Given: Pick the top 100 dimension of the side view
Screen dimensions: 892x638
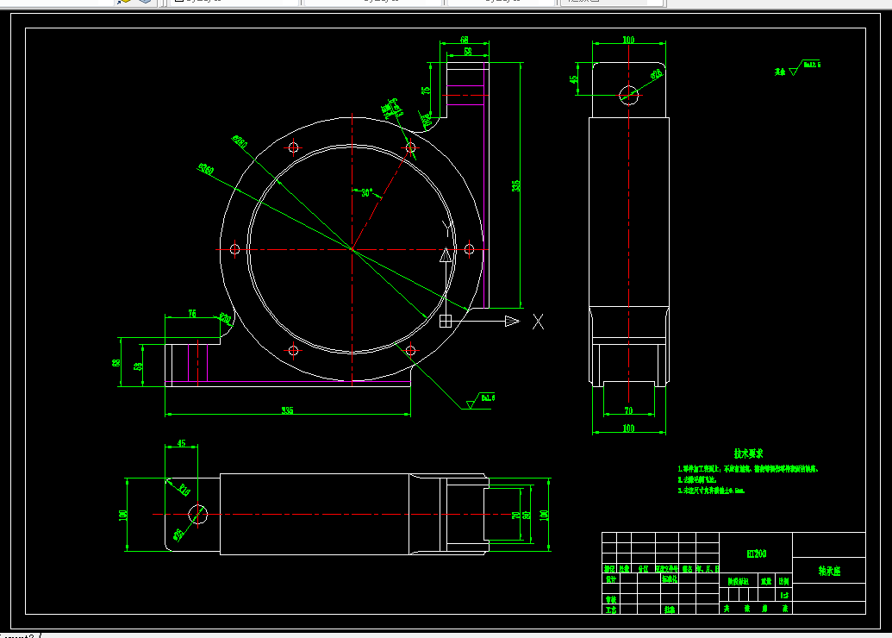Looking at the screenshot, I should 628,40.
